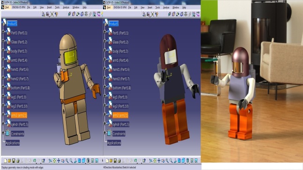
Task: Select Rotate view tool in left CATIA window
Action: (x=63, y=161)
